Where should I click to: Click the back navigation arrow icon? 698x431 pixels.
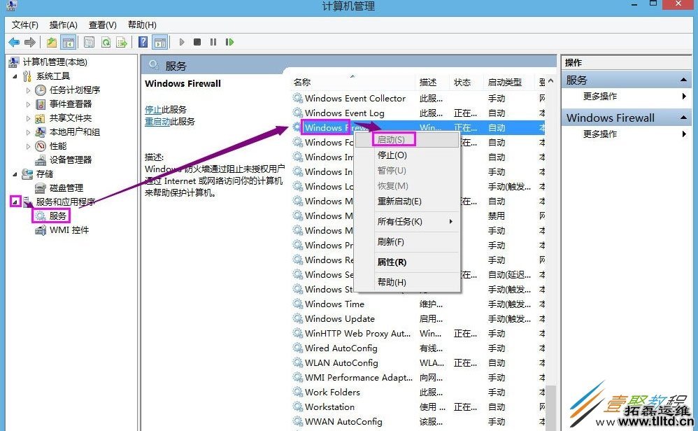click(x=13, y=42)
